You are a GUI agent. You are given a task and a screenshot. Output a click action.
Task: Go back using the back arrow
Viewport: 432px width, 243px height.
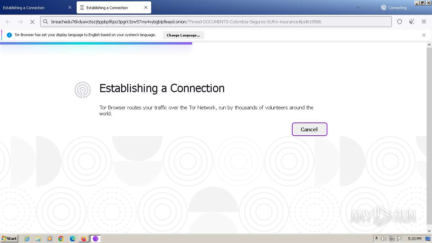pyautogui.click(x=8, y=22)
